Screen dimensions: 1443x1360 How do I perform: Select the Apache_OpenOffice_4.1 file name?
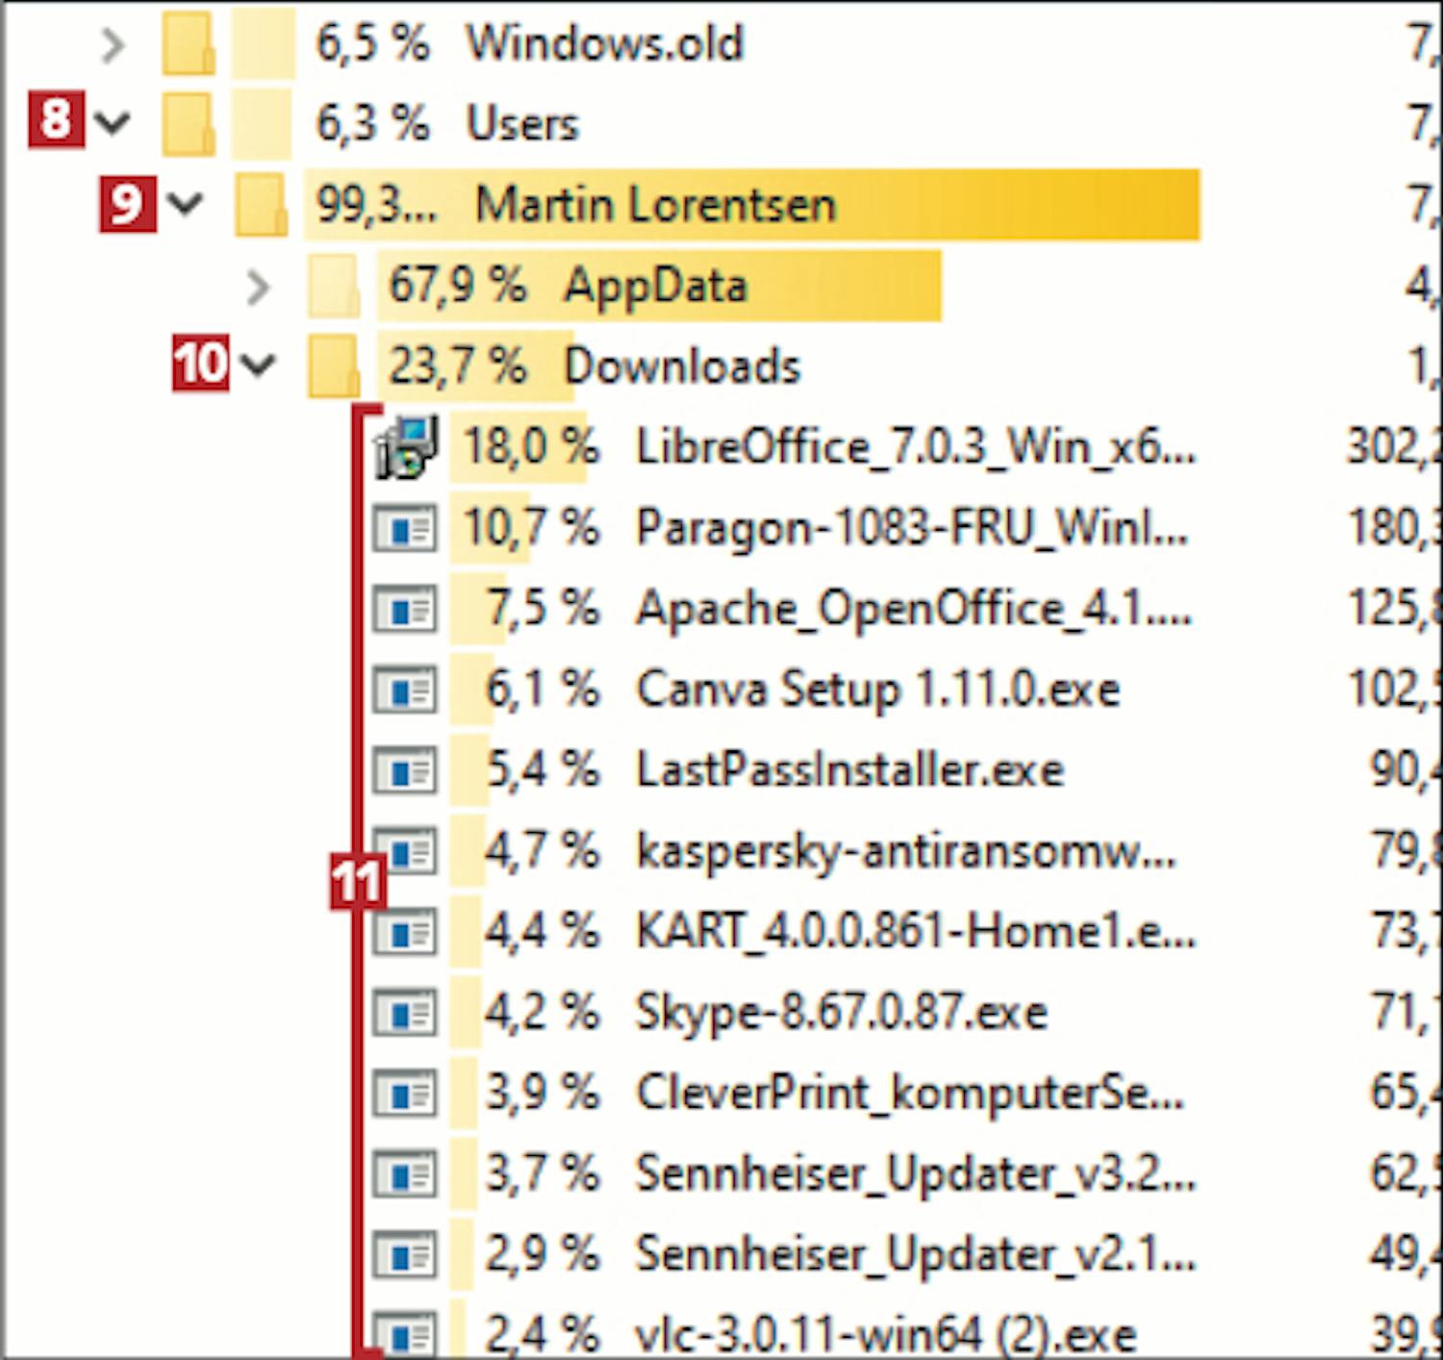pos(914,610)
